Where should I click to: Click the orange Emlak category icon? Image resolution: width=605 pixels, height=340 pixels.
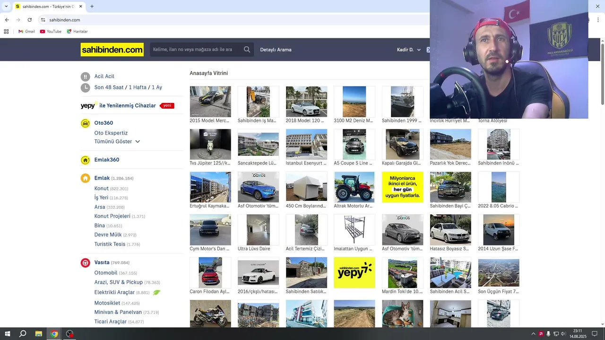(x=85, y=178)
